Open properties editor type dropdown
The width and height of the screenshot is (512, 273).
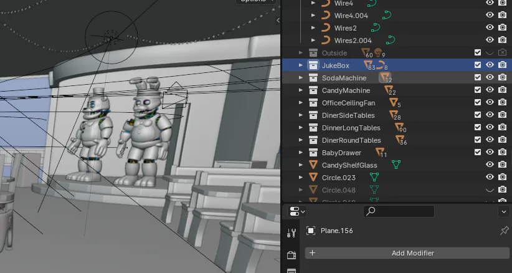pos(297,212)
